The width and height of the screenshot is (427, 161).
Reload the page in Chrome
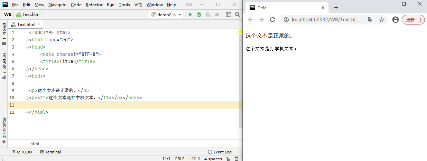(272, 20)
